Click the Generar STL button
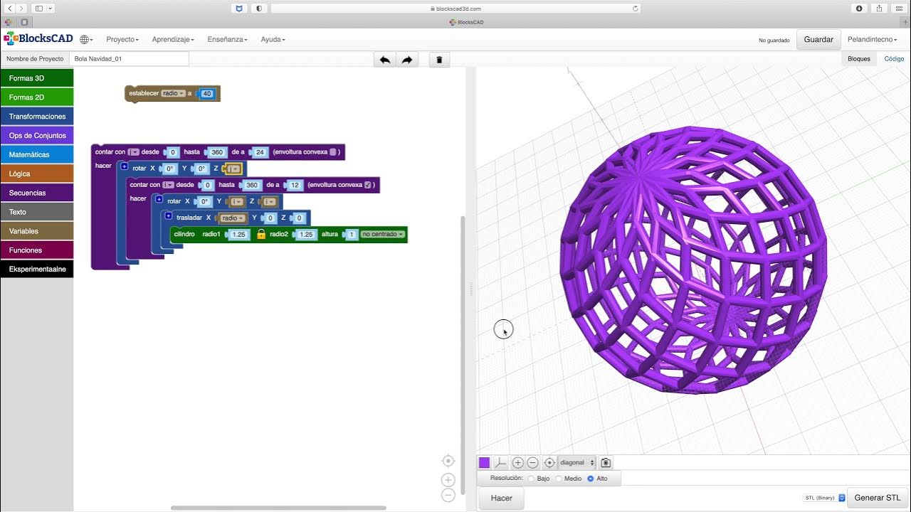The image size is (911, 512). click(x=878, y=498)
